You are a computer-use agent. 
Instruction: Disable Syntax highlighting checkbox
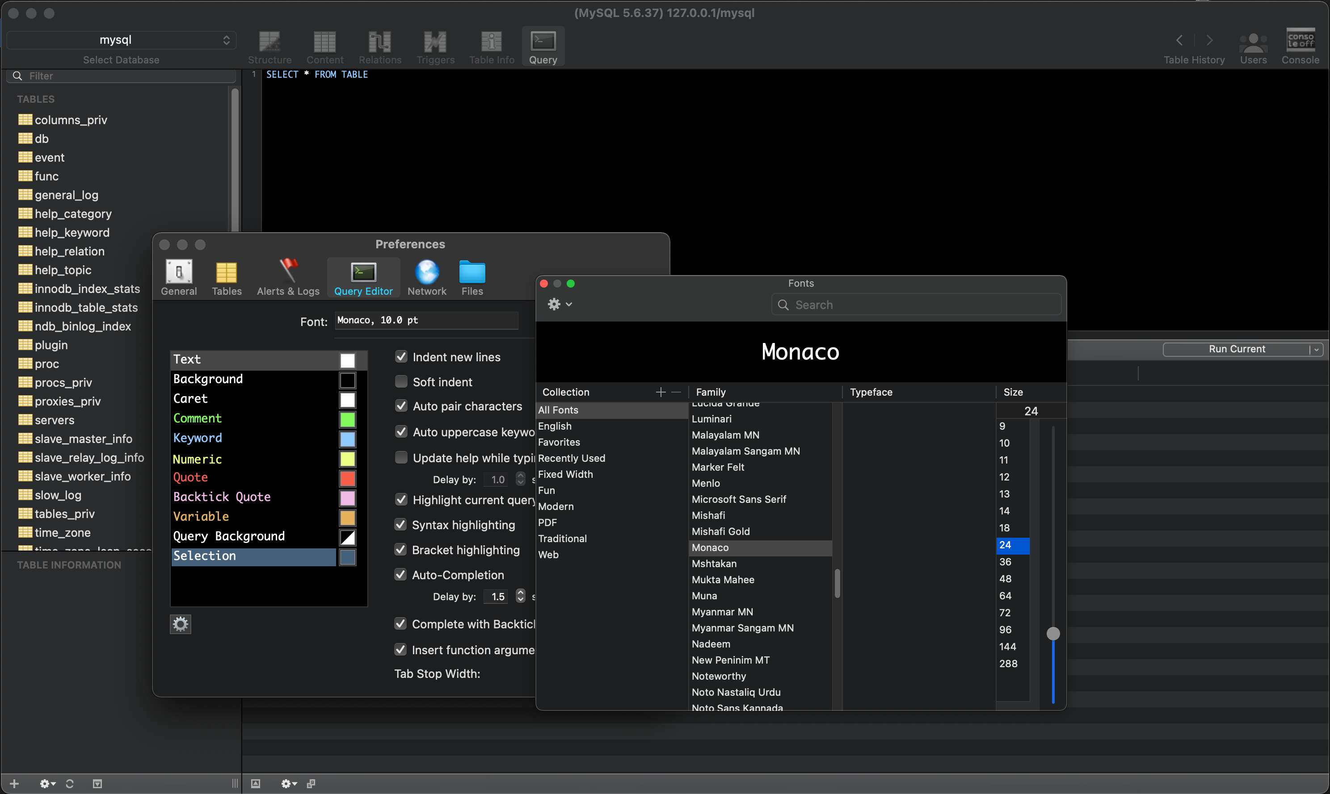click(400, 524)
